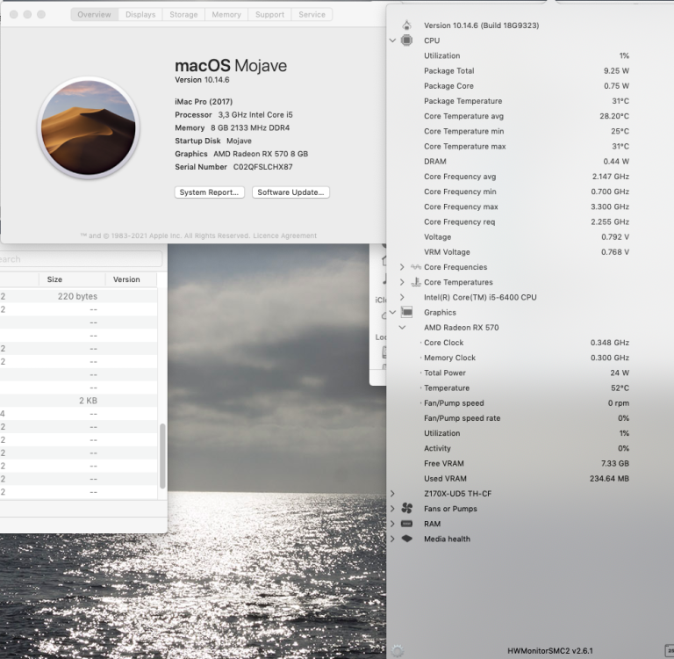This screenshot has width=674, height=659.
Task: Click the Fan/Pump speed rate row
Action: click(x=527, y=418)
